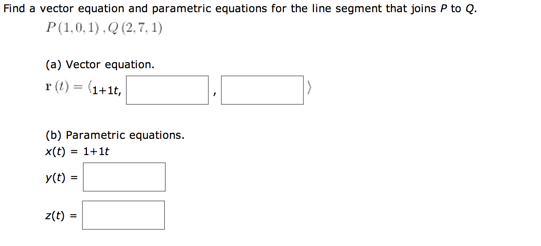Select the heading (b) Parametric equations
This screenshot has width=541, height=246.
click(x=115, y=135)
